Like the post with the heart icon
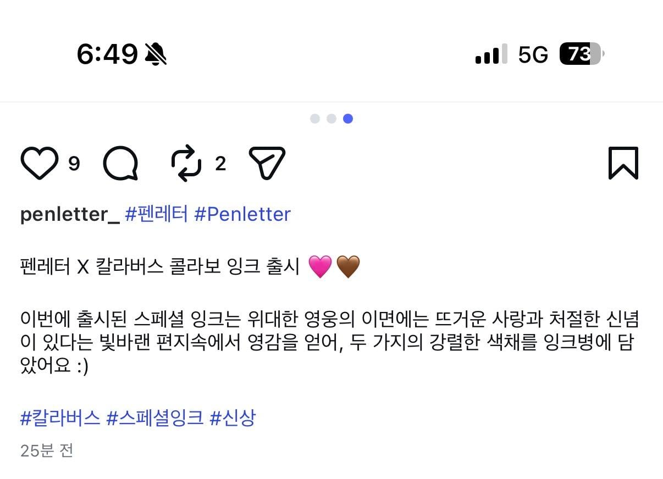 click(x=39, y=163)
